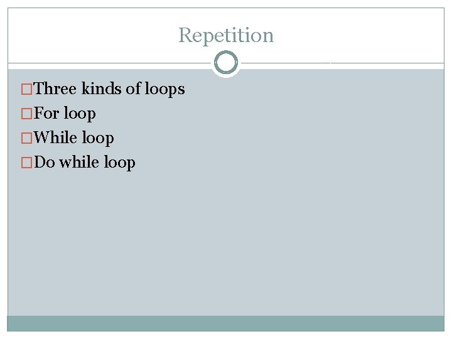Select the bullet marker before Three kinds
Screen dimensions: 452x339
pos(26,89)
